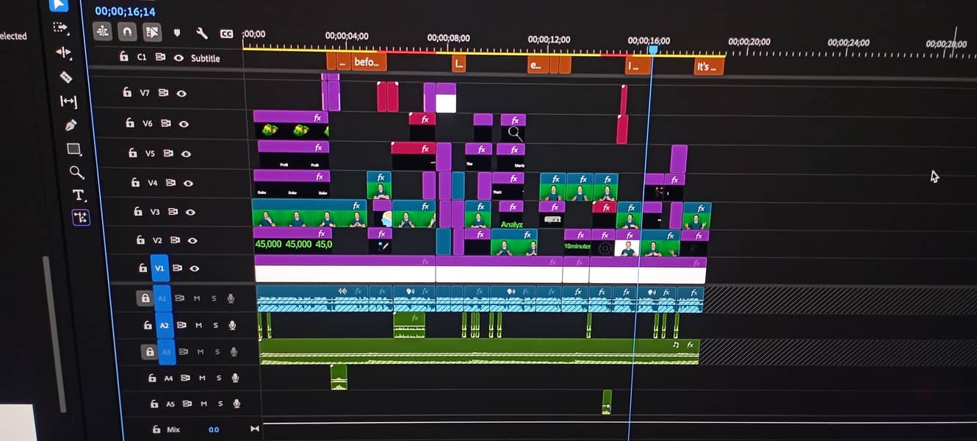
Task: Select the Type tool
Action: pos(79,196)
